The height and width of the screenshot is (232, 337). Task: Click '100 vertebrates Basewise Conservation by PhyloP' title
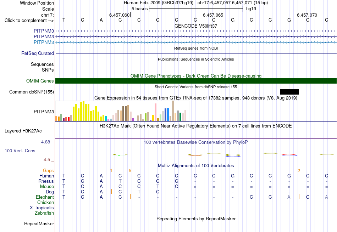[196, 142]
